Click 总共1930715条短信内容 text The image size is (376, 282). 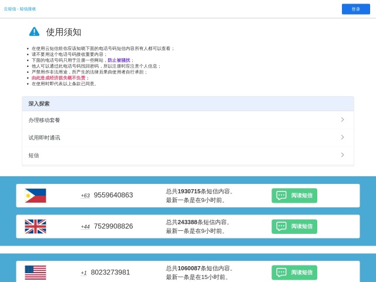coord(200,192)
